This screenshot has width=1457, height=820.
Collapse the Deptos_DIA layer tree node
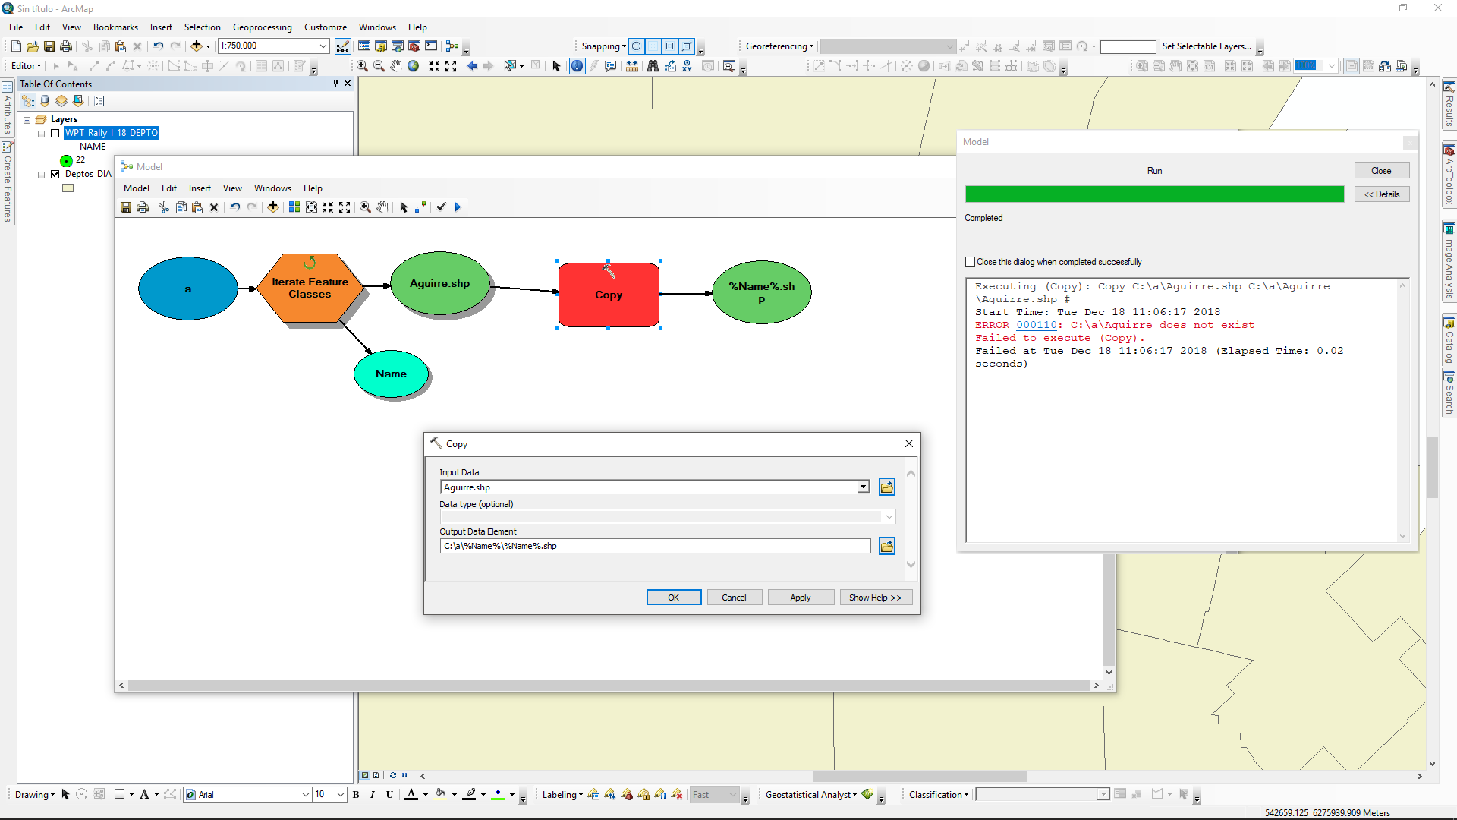42,175
